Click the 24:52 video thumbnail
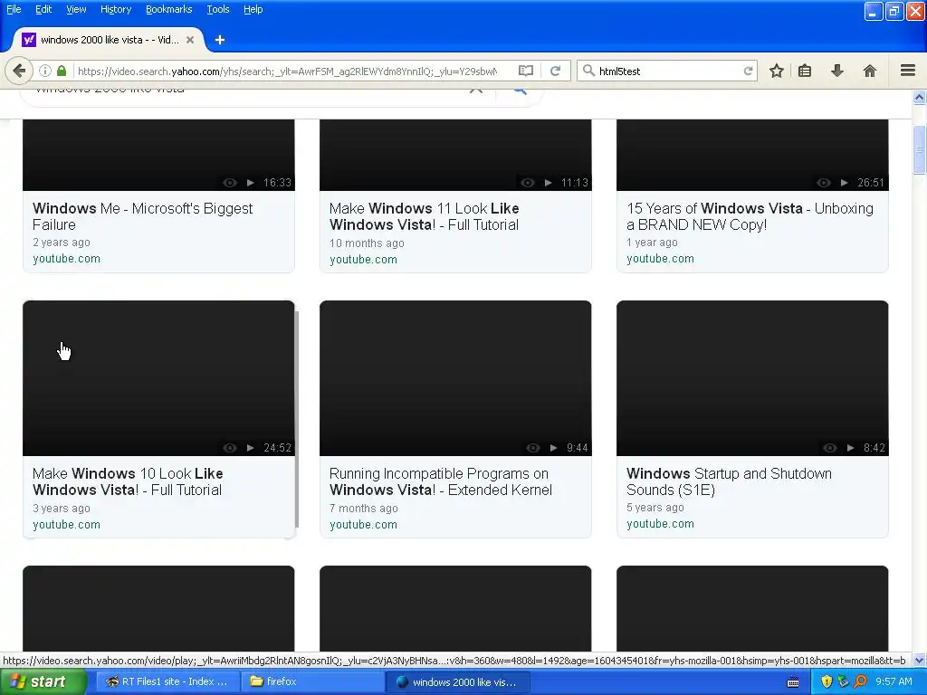Screen dimensions: 927x695 point(158,378)
